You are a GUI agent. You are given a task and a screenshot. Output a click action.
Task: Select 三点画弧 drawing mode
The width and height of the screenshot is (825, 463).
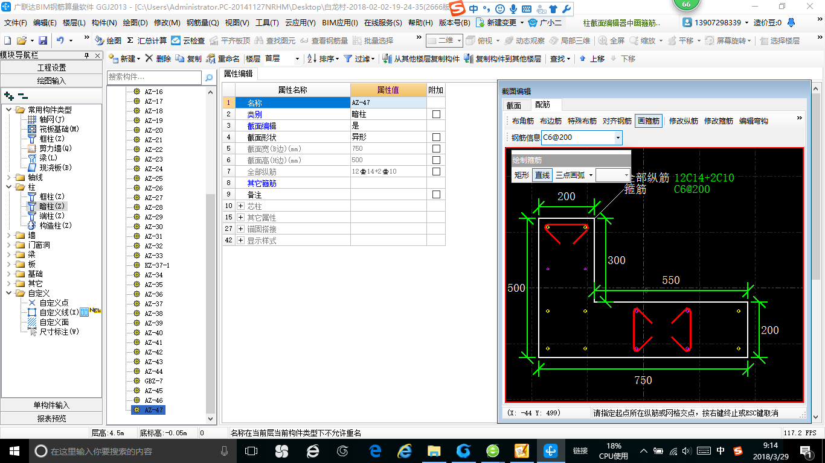click(570, 175)
